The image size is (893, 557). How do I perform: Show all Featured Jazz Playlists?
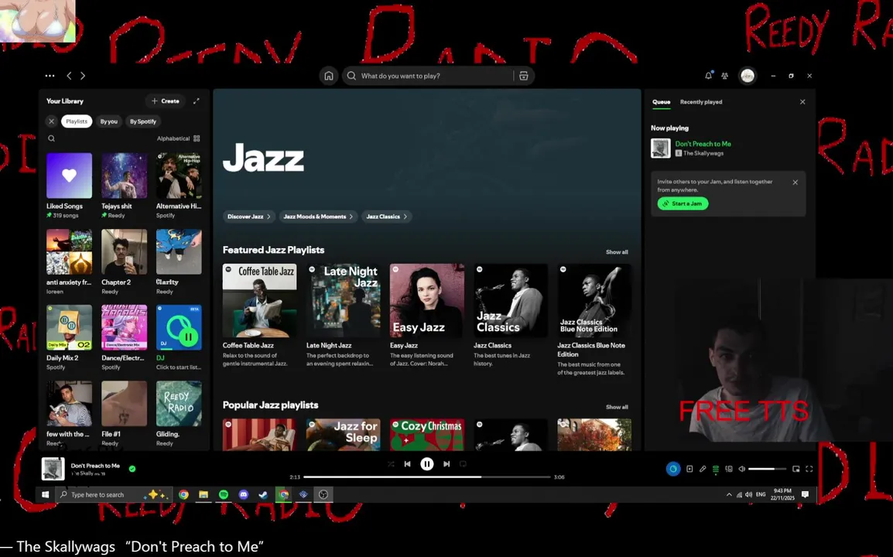pyautogui.click(x=617, y=251)
